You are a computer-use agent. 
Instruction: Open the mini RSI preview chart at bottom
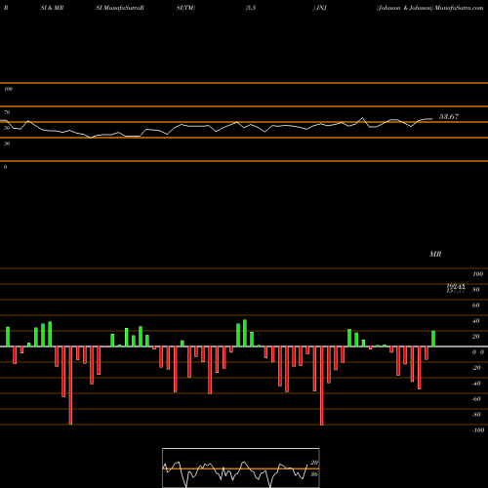click(x=241, y=468)
